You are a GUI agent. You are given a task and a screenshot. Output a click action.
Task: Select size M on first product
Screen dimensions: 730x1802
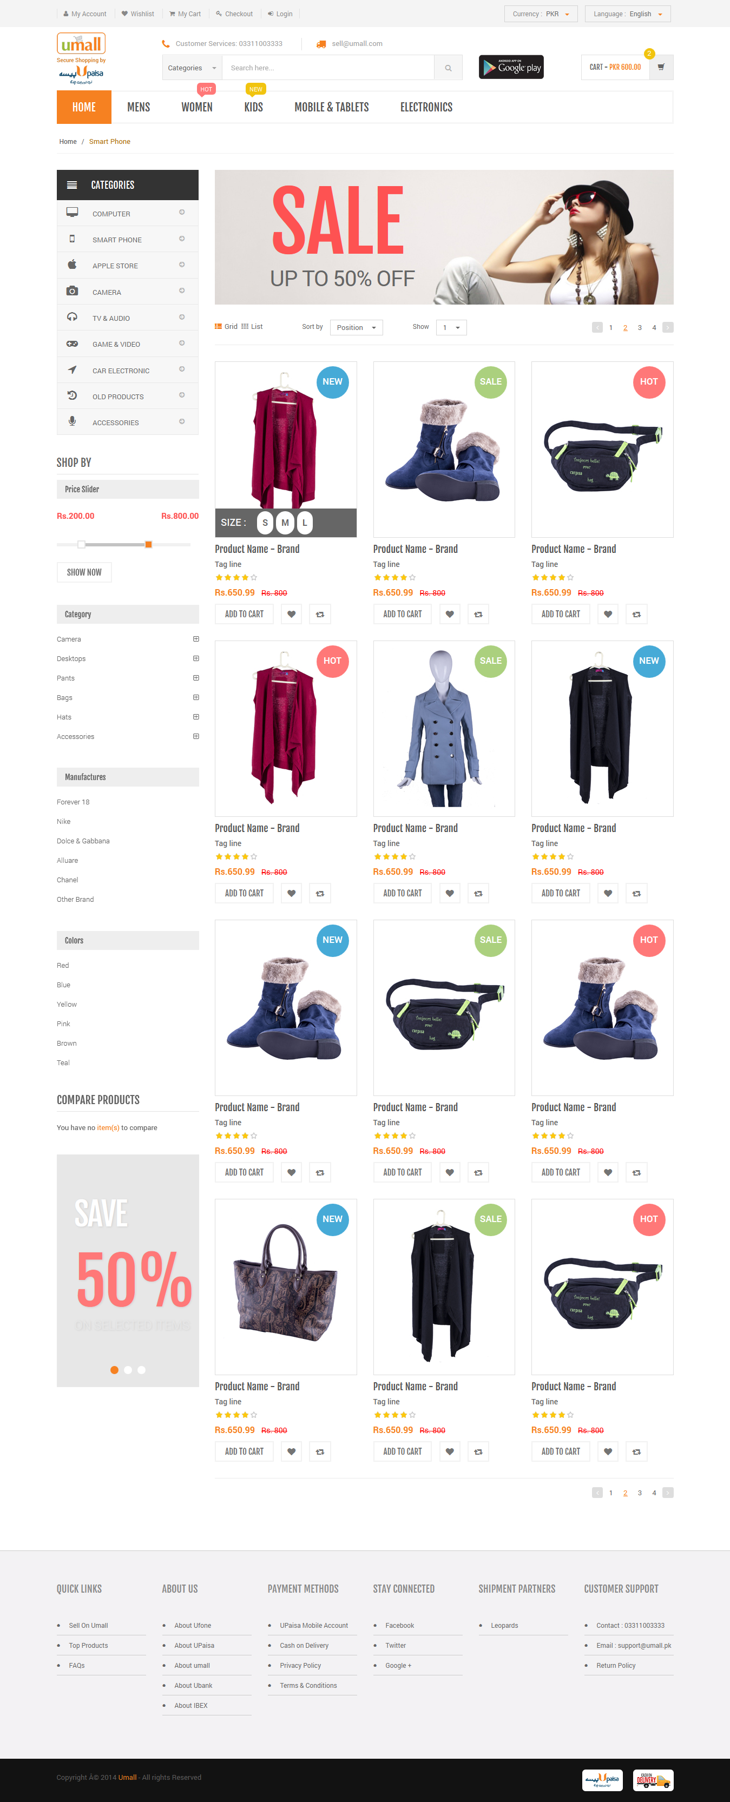click(x=285, y=523)
